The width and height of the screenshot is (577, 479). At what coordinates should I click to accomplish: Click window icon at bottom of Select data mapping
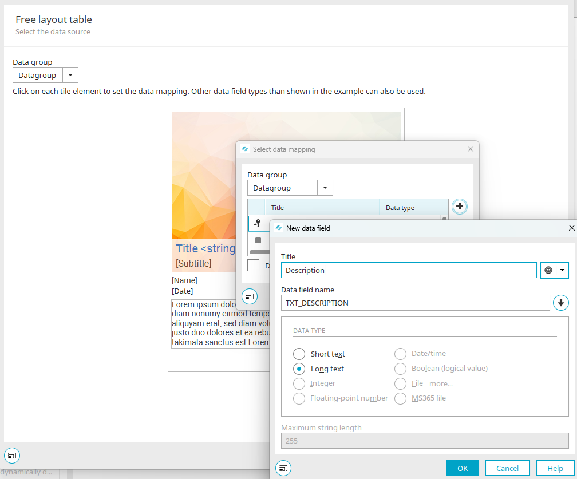pyautogui.click(x=250, y=296)
